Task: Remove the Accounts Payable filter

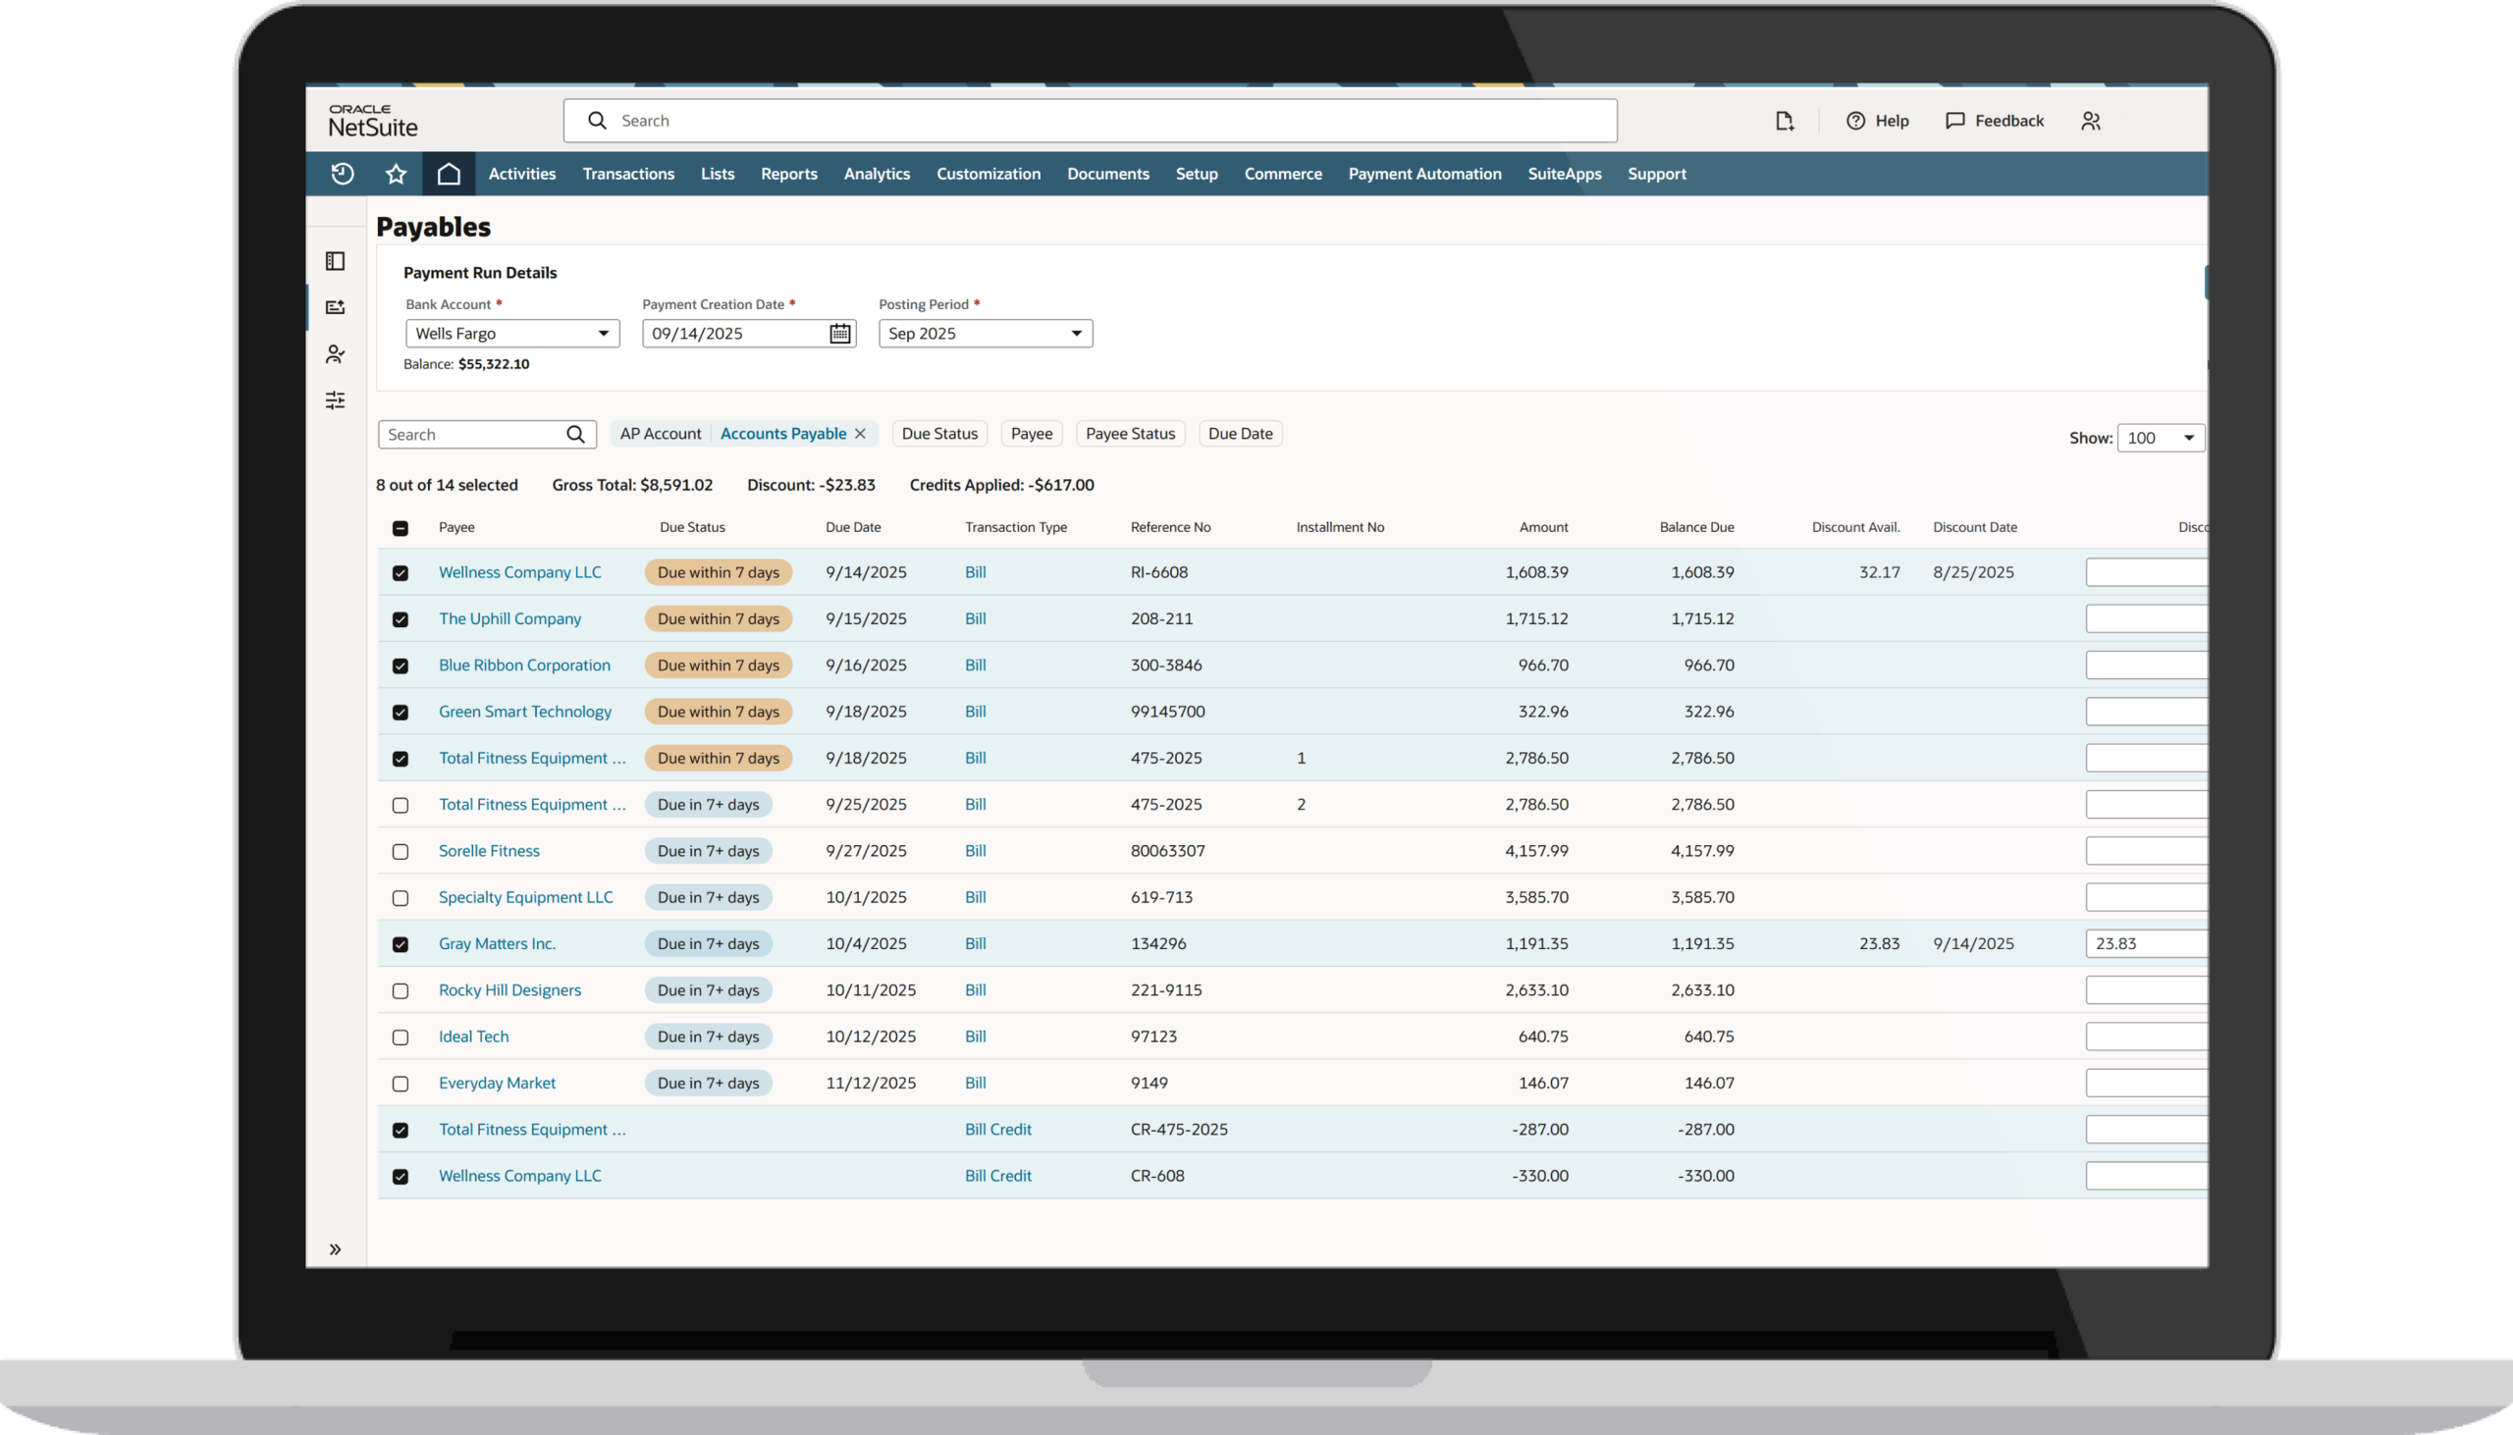Action: (860, 434)
